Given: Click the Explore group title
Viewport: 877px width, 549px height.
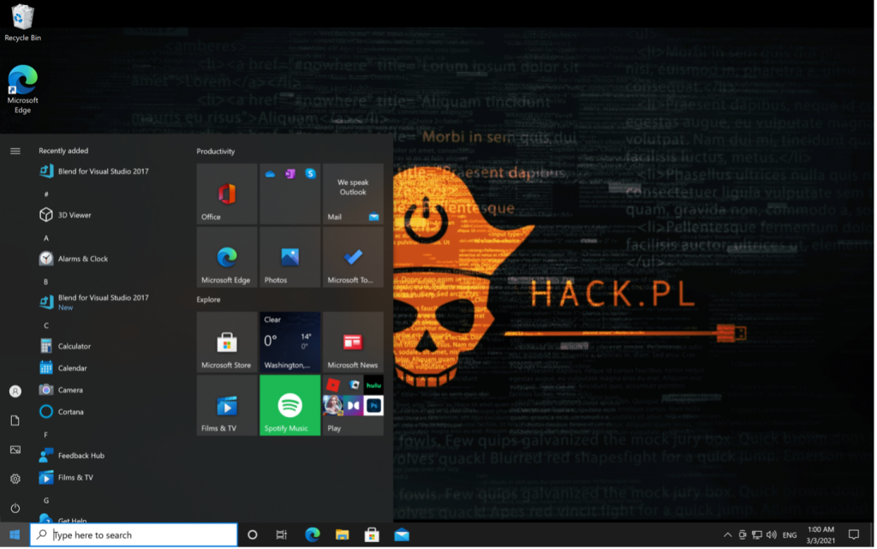Looking at the screenshot, I should [x=208, y=300].
